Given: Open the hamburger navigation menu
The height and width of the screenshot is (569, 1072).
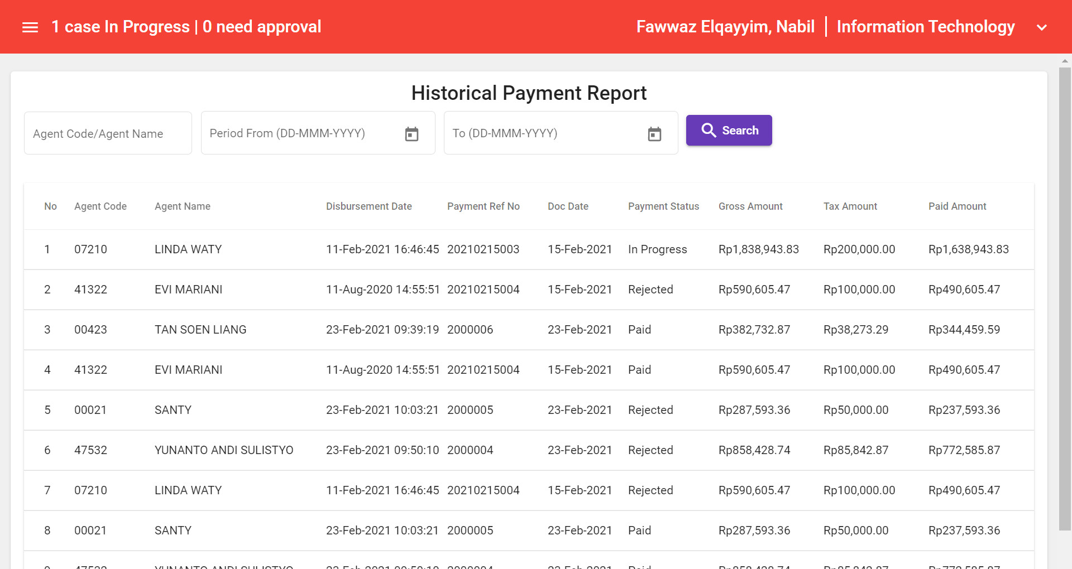Looking at the screenshot, I should point(30,27).
